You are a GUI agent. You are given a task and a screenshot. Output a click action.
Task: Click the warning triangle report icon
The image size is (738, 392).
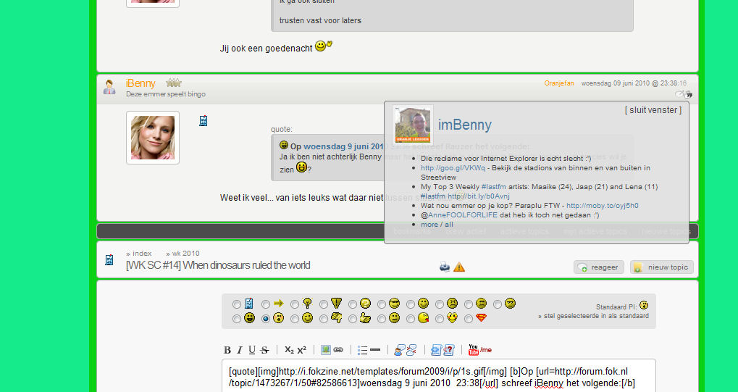pyautogui.click(x=459, y=267)
